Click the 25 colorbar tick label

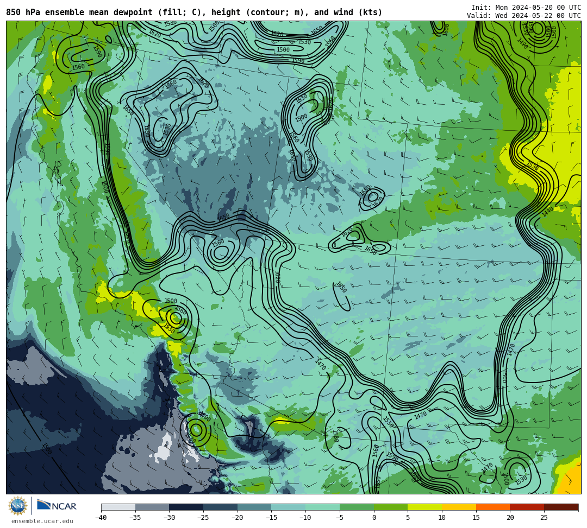point(544,518)
